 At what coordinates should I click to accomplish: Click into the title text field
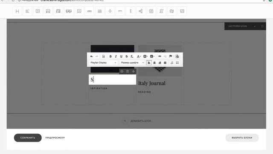point(113,80)
